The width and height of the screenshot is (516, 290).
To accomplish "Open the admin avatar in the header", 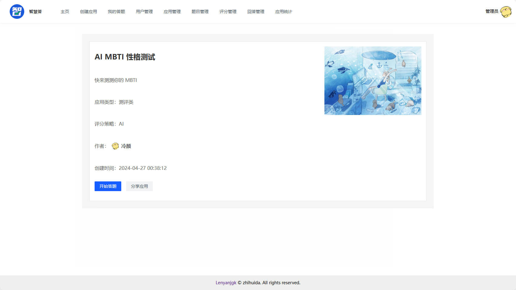I will click(506, 12).
